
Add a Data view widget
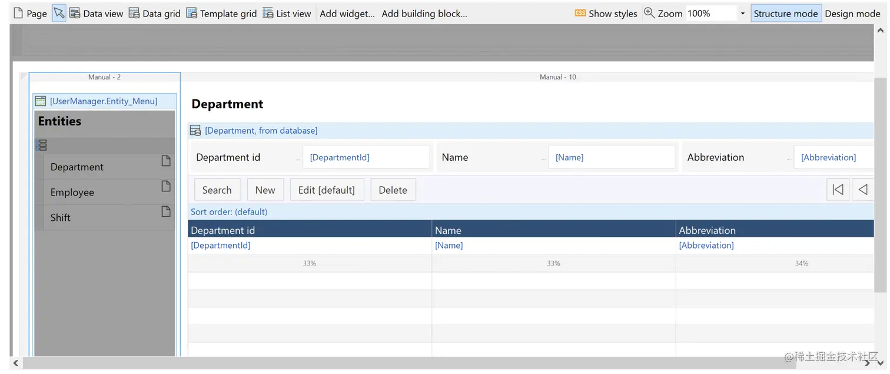[x=97, y=13]
